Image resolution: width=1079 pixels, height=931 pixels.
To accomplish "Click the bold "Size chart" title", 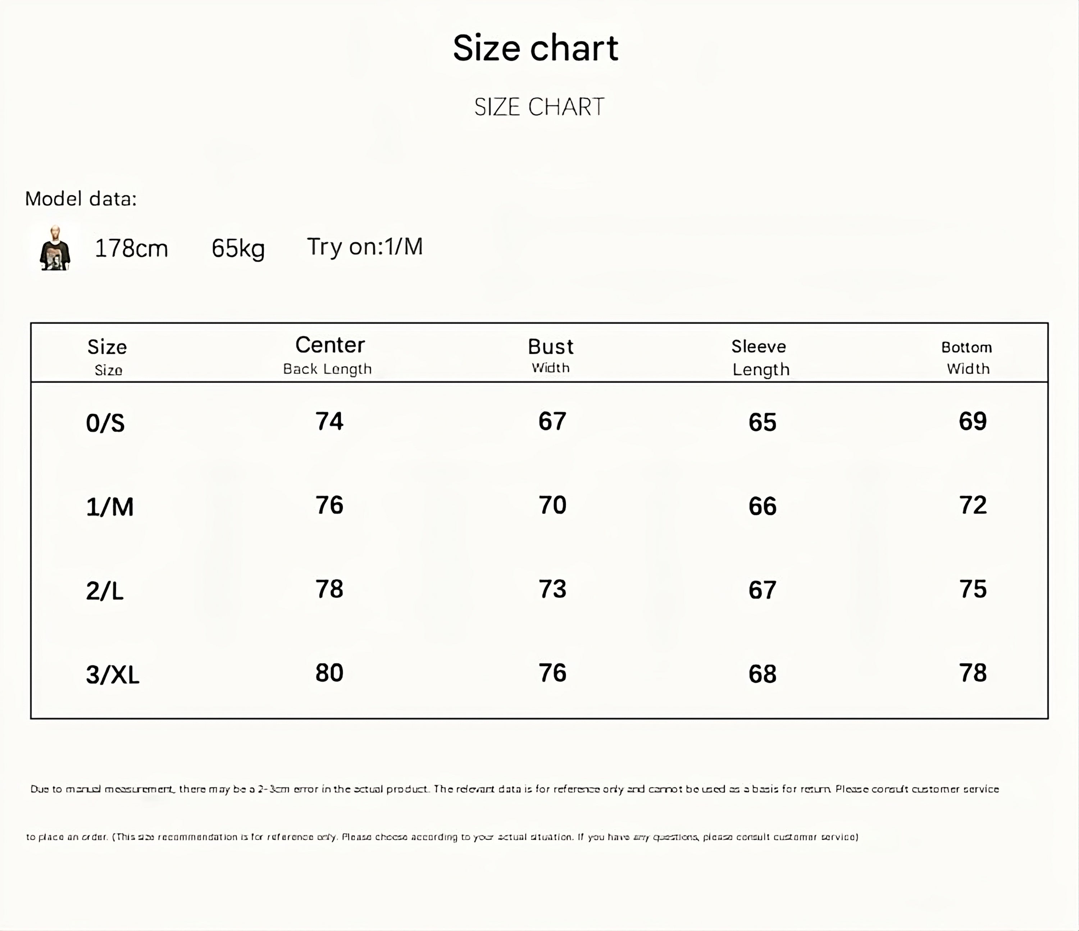I will click(535, 48).
